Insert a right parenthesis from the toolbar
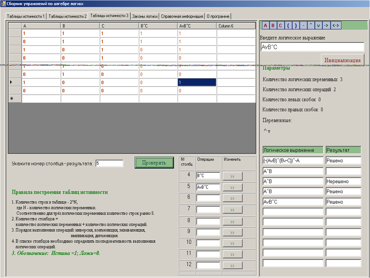Image resolution: width=370 pixels, height=278 pixels. (296, 25)
